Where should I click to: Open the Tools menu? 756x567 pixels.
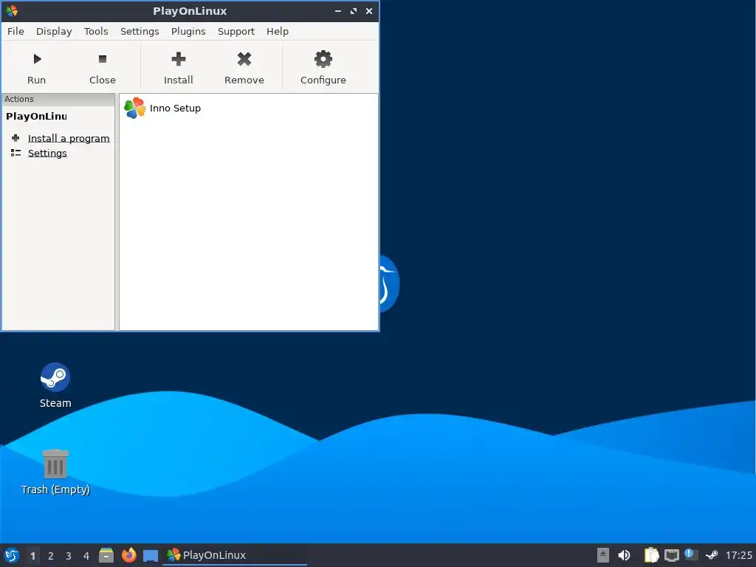point(96,31)
